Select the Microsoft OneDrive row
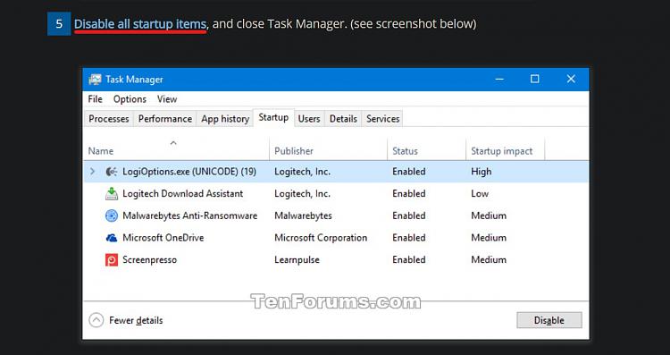 pos(336,238)
